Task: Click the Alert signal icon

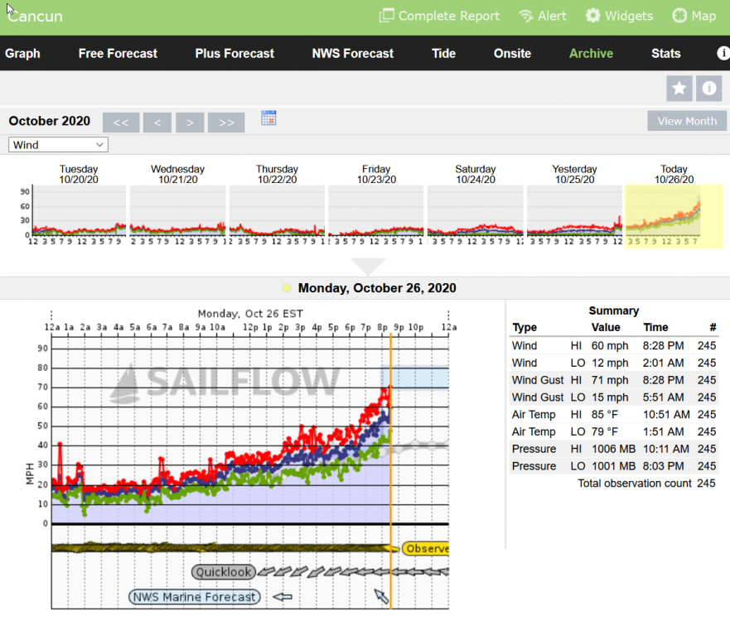Action: [526, 16]
